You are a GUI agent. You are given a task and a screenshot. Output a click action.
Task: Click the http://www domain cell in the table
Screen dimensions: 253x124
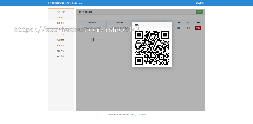(x=92, y=28)
